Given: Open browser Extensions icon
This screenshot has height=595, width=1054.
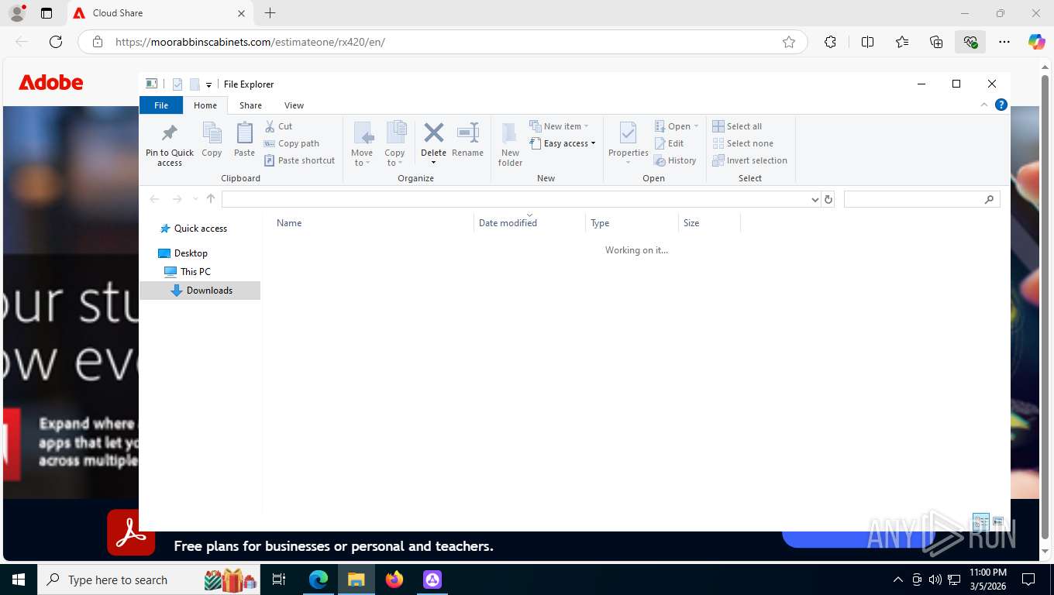Looking at the screenshot, I should tap(830, 42).
